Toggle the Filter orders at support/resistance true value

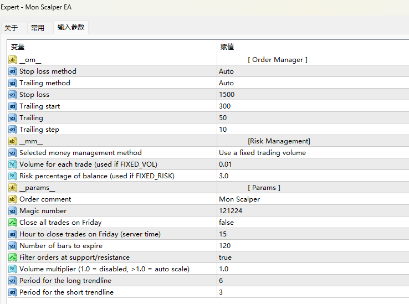(225, 257)
